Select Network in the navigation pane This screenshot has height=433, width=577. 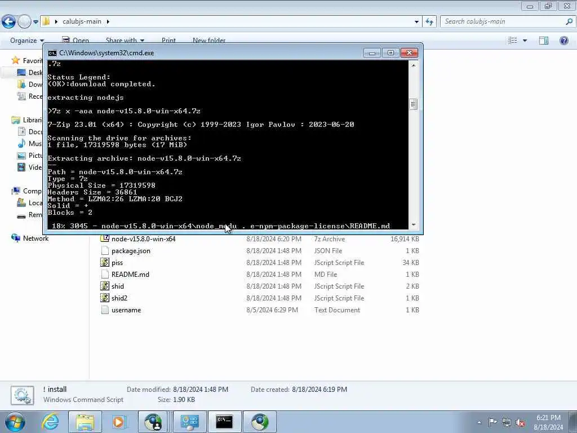[x=30, y=238]
